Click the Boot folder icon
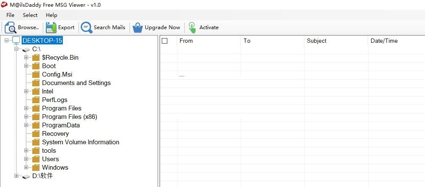The image size is (425, 187). tap(36, 66)
